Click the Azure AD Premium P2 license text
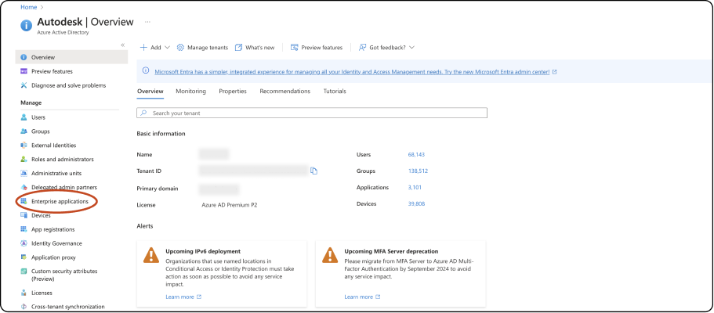Viewport: 714px width, 313px height. coord(230,205)
